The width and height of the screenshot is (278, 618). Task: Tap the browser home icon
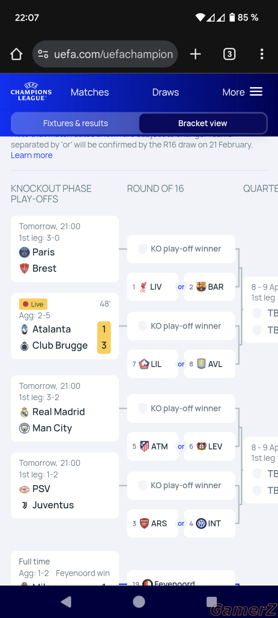click(x=16, y=54)
